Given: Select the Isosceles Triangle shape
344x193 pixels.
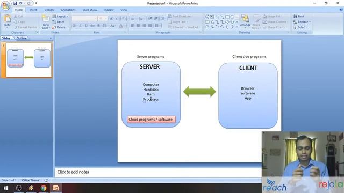Looking at the screenshot, I should [x=212, y=22].
